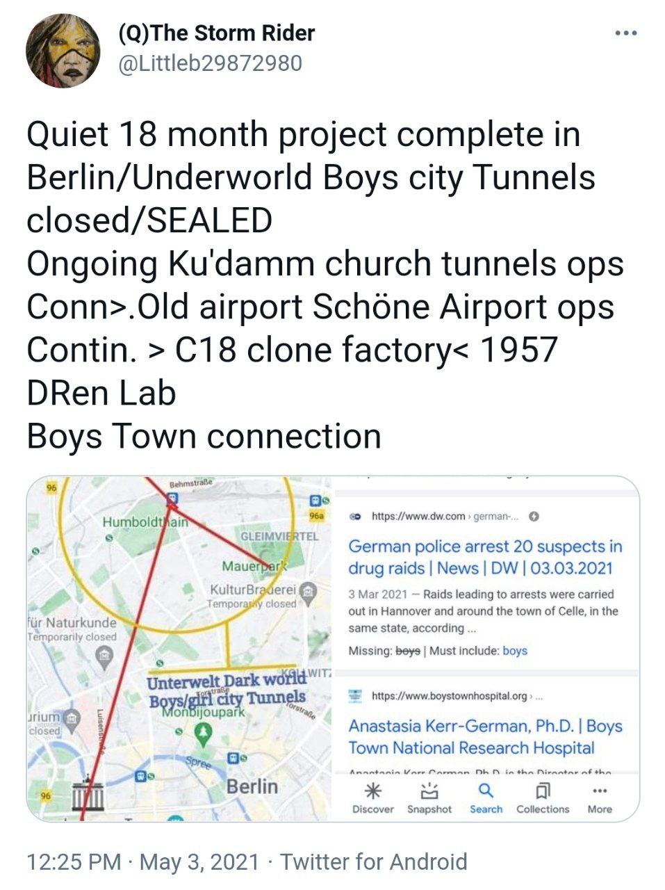Screen dimensions: 665x890
Task: Open the tweet's three-dot more menu
Action: [x=625, y=33]
